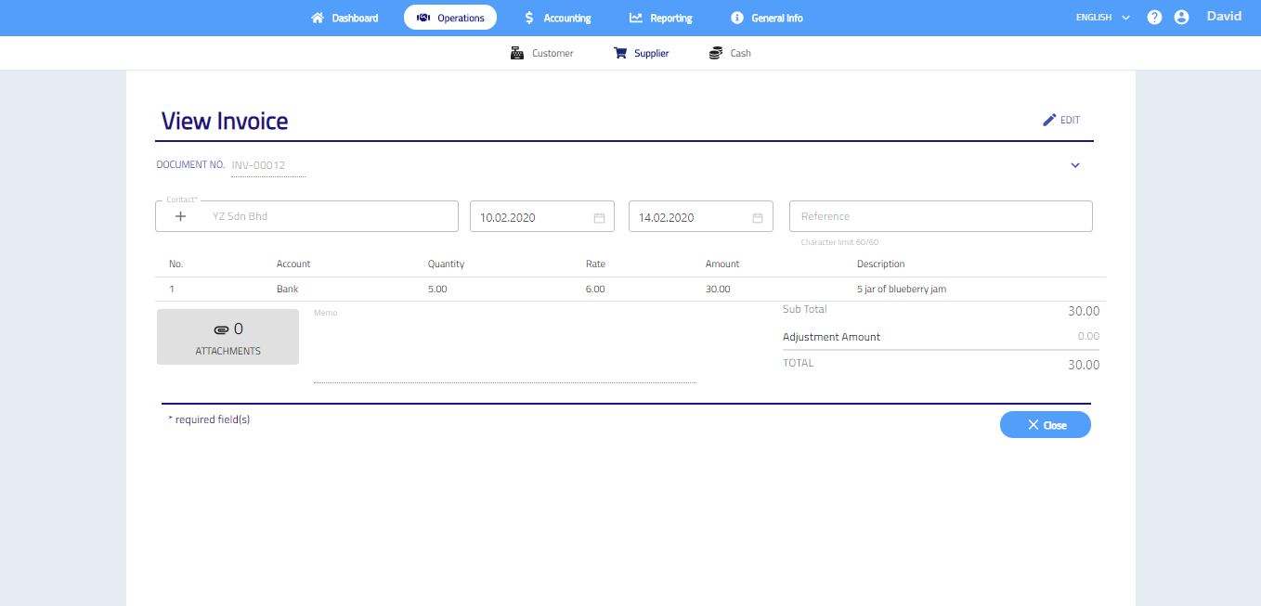This screenshot has width=1261, height=606.
Task: Expand the document details chevron
Action: pos(1075,166)
